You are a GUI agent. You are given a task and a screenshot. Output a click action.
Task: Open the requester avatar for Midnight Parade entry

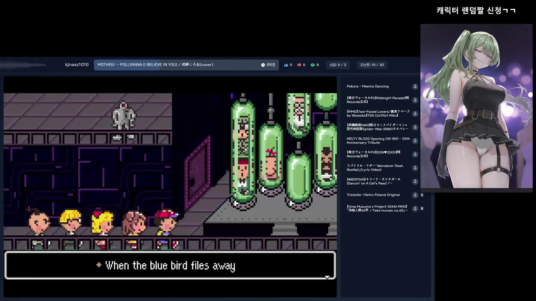pos(415,100)
